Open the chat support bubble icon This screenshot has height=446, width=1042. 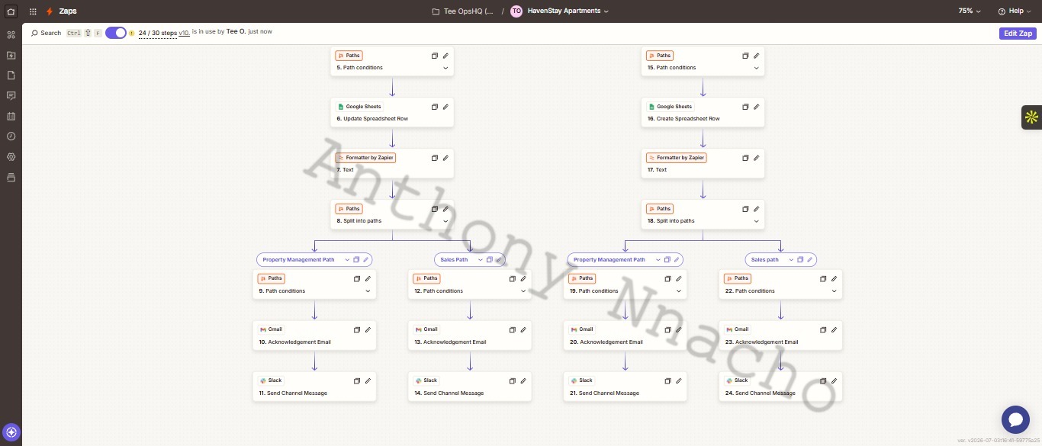coord(1015,419)
